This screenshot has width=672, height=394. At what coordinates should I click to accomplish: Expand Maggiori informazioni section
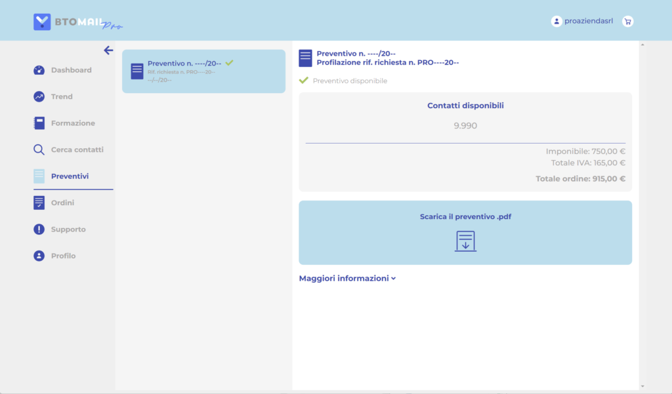344,278
